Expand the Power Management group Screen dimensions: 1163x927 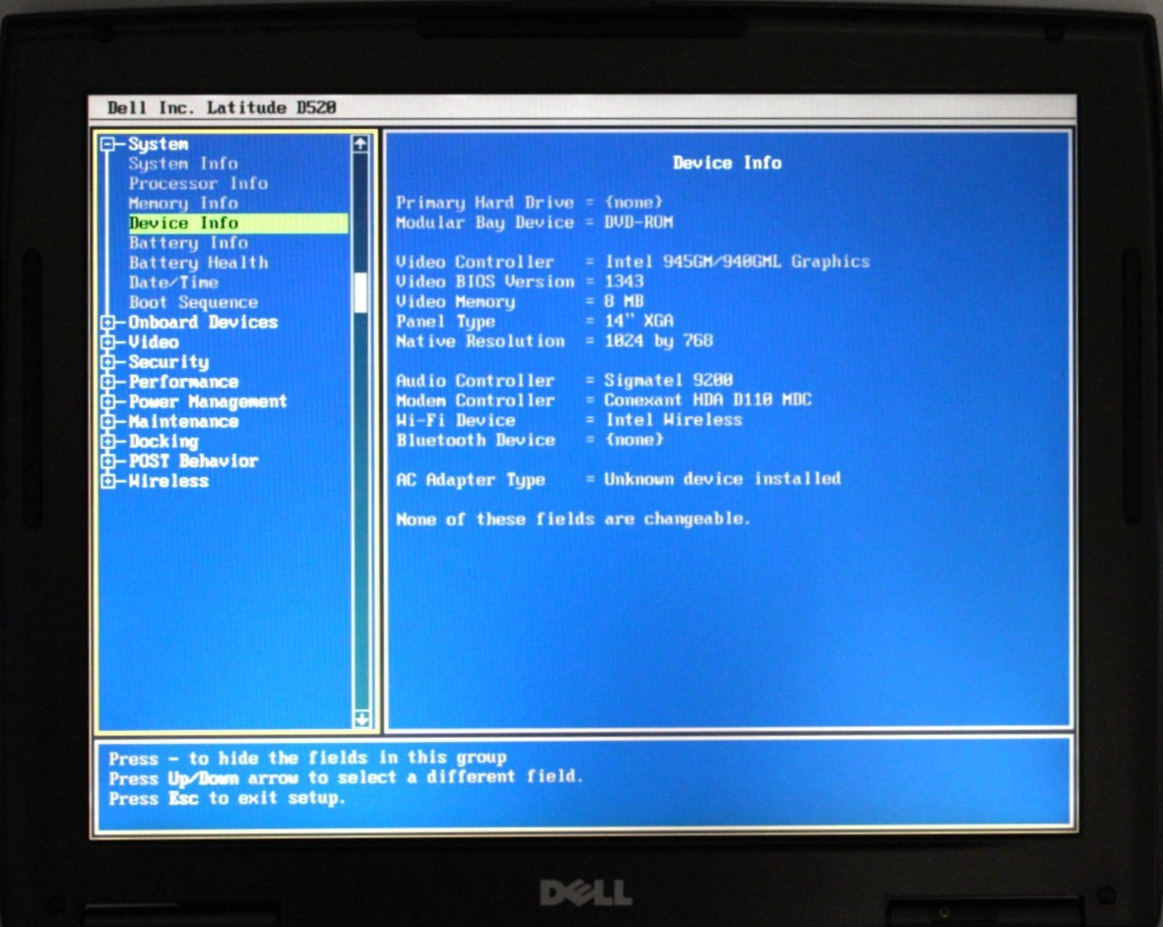coord(108,402)
